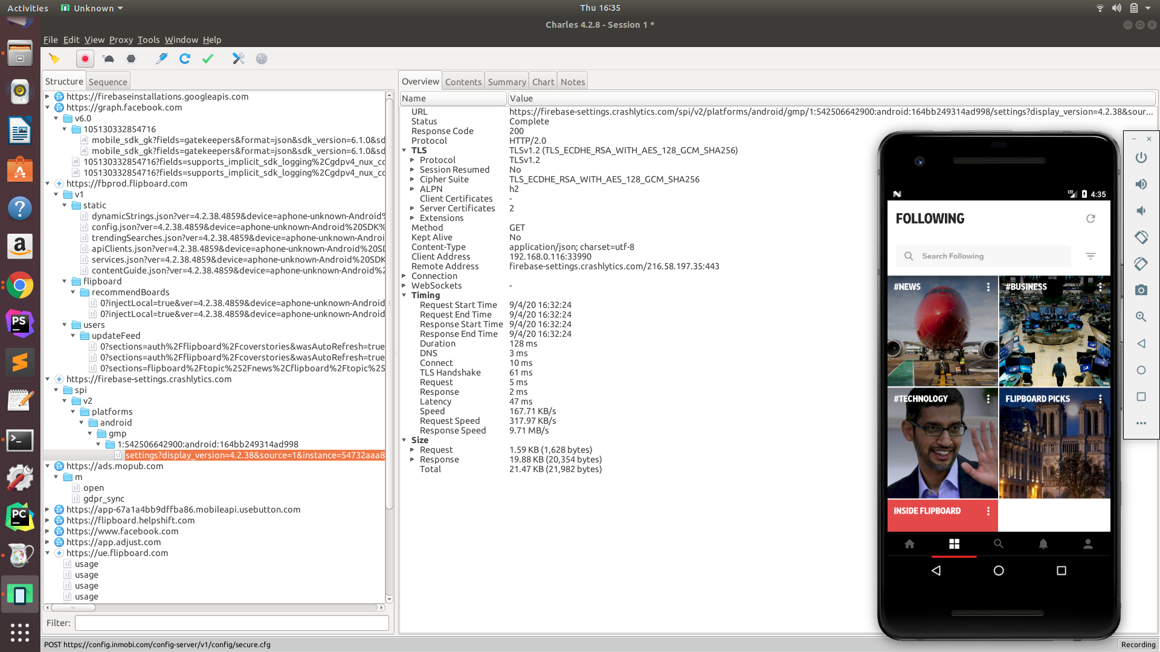1160x652 pixels.
Task: Select the highlighted settings?display_version request
Action: [254, 455]
